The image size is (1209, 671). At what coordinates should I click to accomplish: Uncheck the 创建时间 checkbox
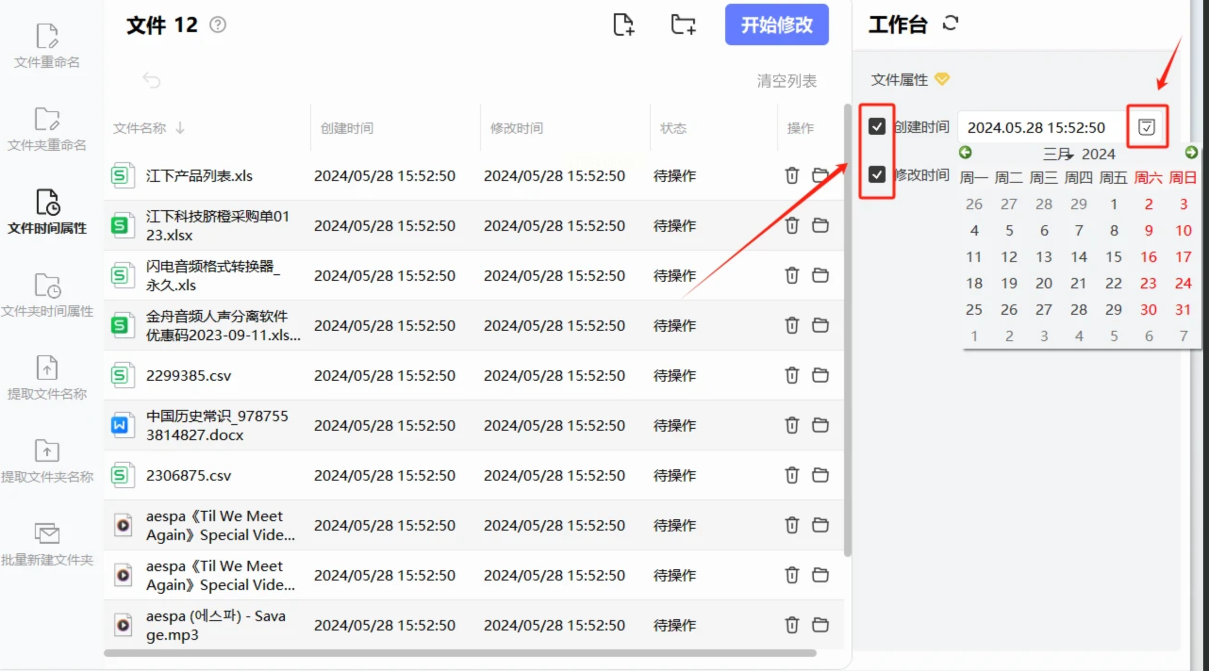(x=877, y=126)
